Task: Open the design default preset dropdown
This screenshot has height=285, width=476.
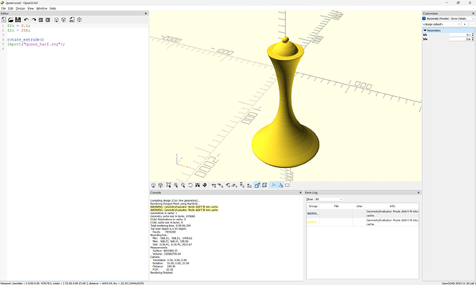Action: pos(441,24)
